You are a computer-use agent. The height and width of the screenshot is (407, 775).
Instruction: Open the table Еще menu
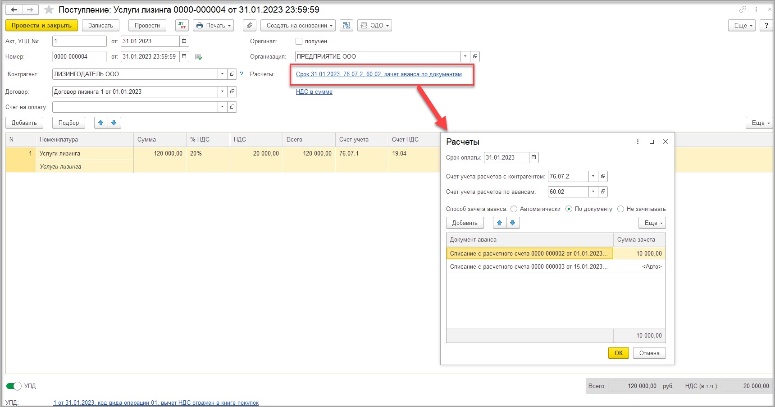[759, 123]
